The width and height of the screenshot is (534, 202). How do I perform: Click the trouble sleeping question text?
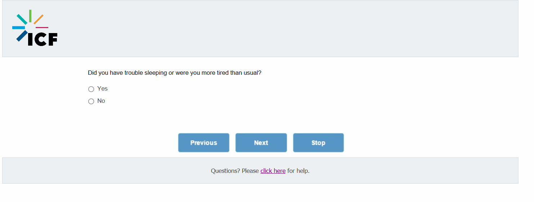[174, 73]
